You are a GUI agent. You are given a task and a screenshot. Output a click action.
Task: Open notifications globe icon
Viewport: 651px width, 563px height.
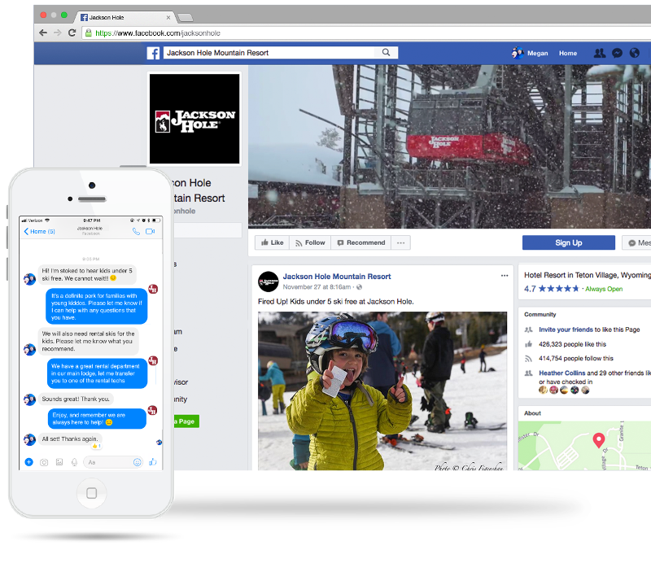tap(635, 53)
